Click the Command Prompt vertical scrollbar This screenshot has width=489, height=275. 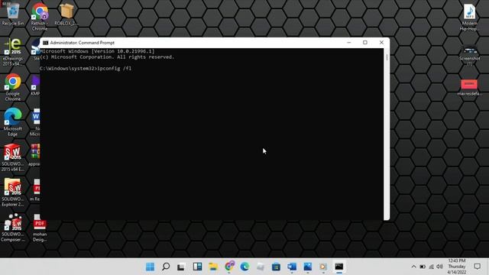[387, 134]
